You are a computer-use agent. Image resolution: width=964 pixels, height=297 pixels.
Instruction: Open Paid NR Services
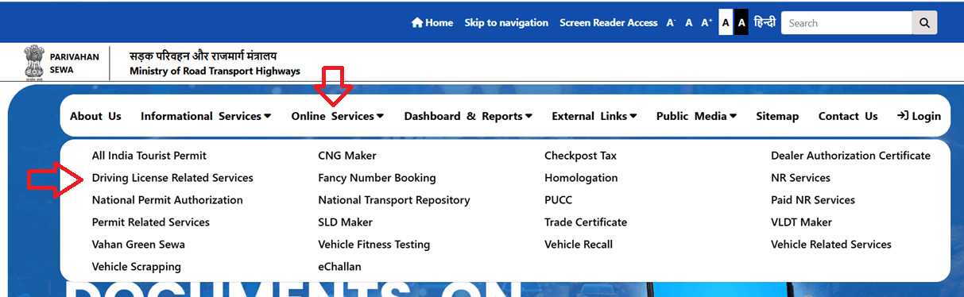click(813, 200)
